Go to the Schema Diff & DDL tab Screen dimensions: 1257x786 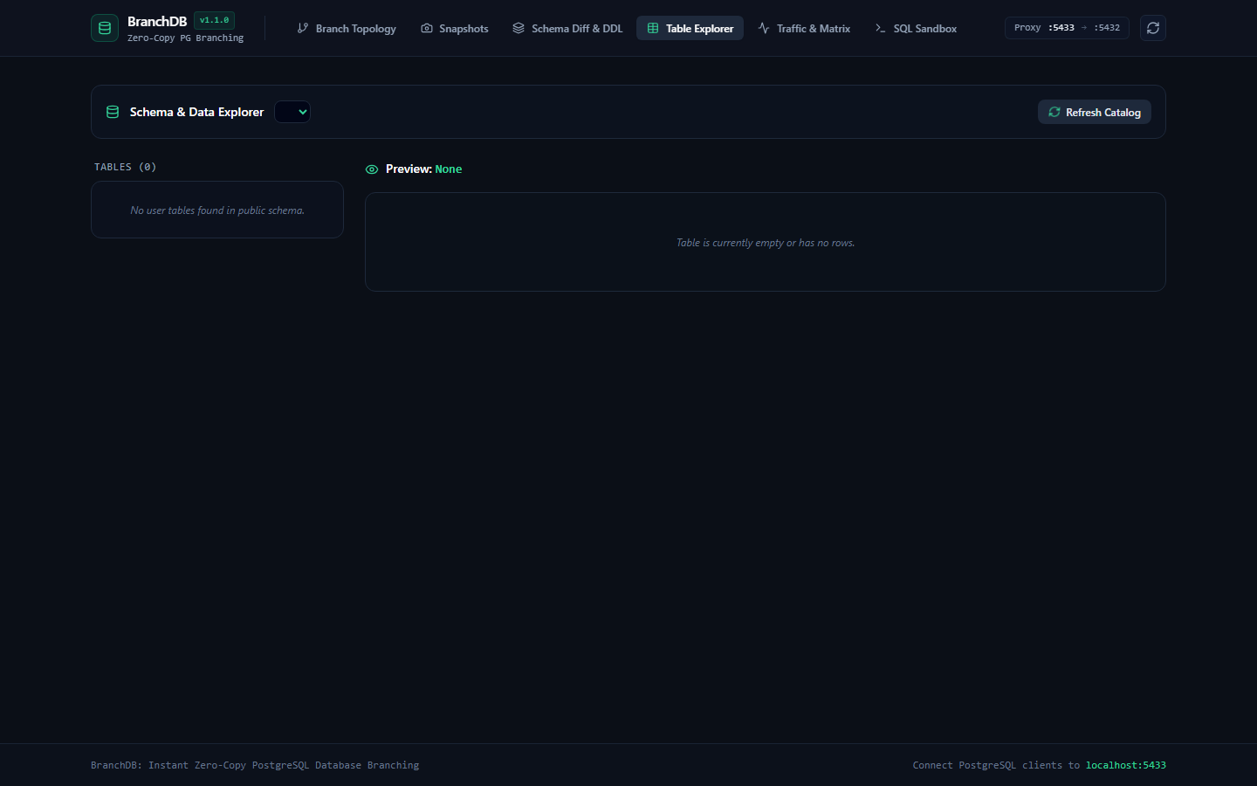click(x=567, y=28)
